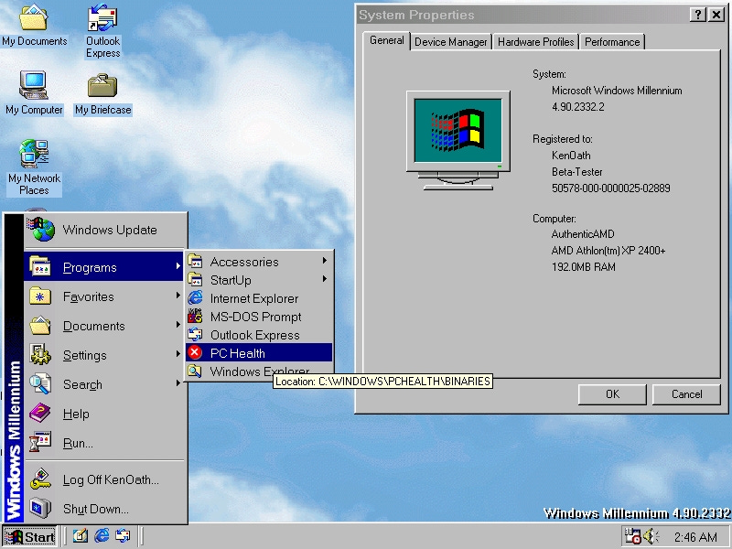Image resolution: width=732 pixels, height=549 pixels.
Task: Click the Start button
Action: pos(30,536)
